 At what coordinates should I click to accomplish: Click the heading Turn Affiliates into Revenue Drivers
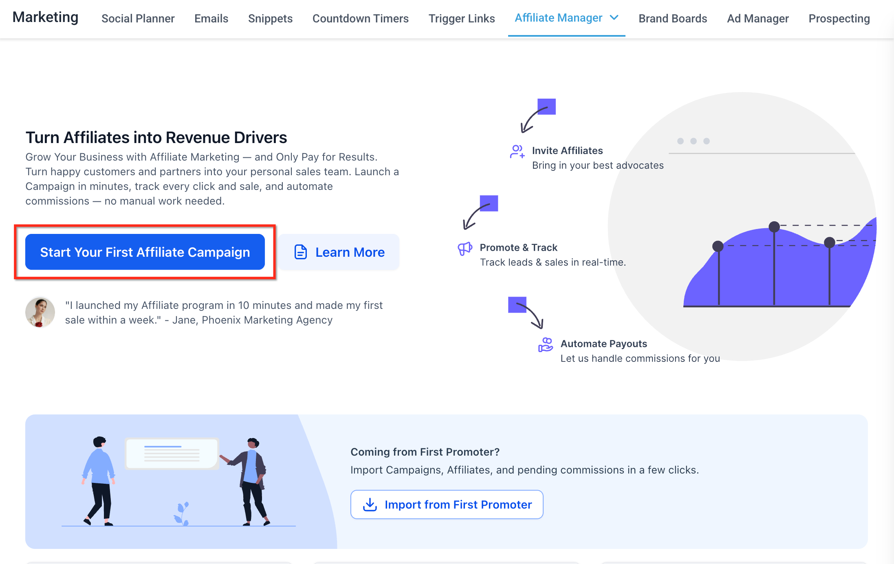(x=156, y=137)
